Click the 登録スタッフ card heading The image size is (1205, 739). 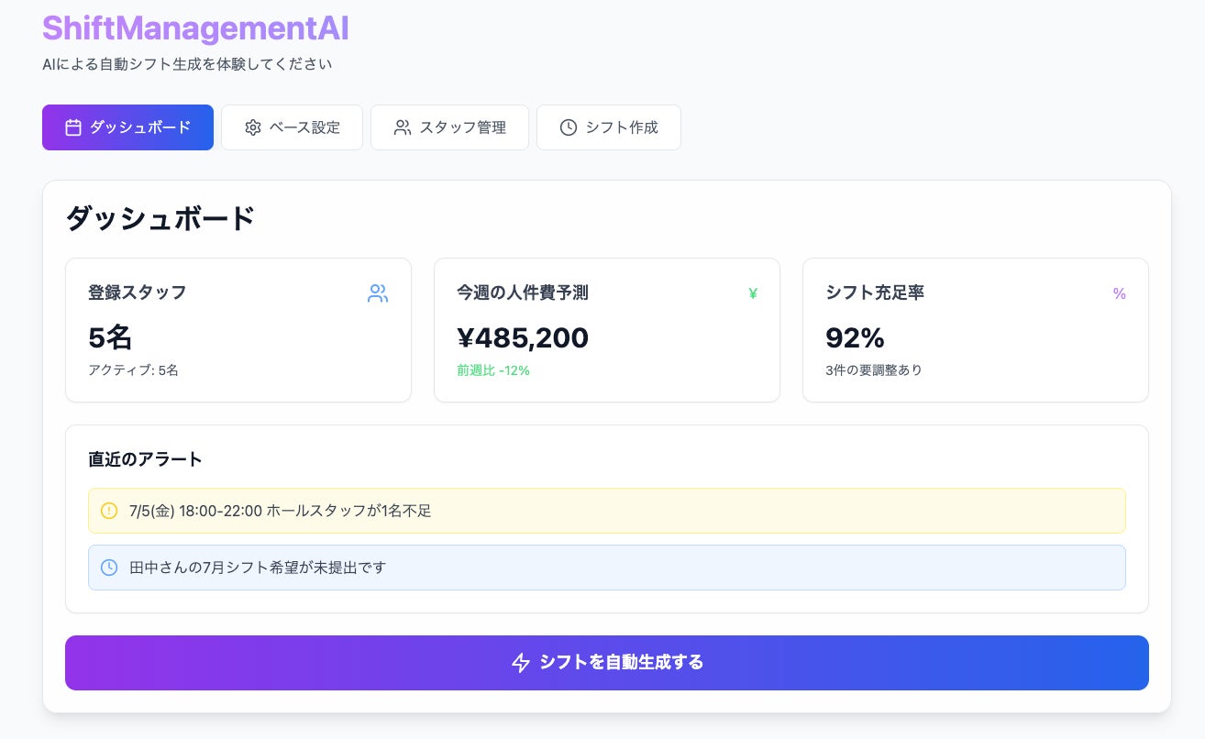pyautogui.click(x=138, y=292)
